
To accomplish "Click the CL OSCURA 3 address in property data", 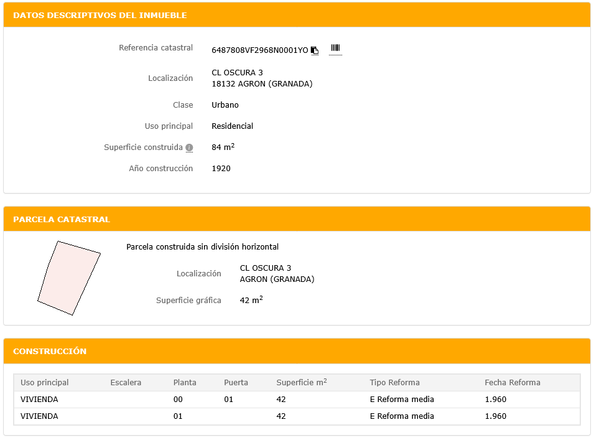I will pyautogui.click(x=237, y=73).
